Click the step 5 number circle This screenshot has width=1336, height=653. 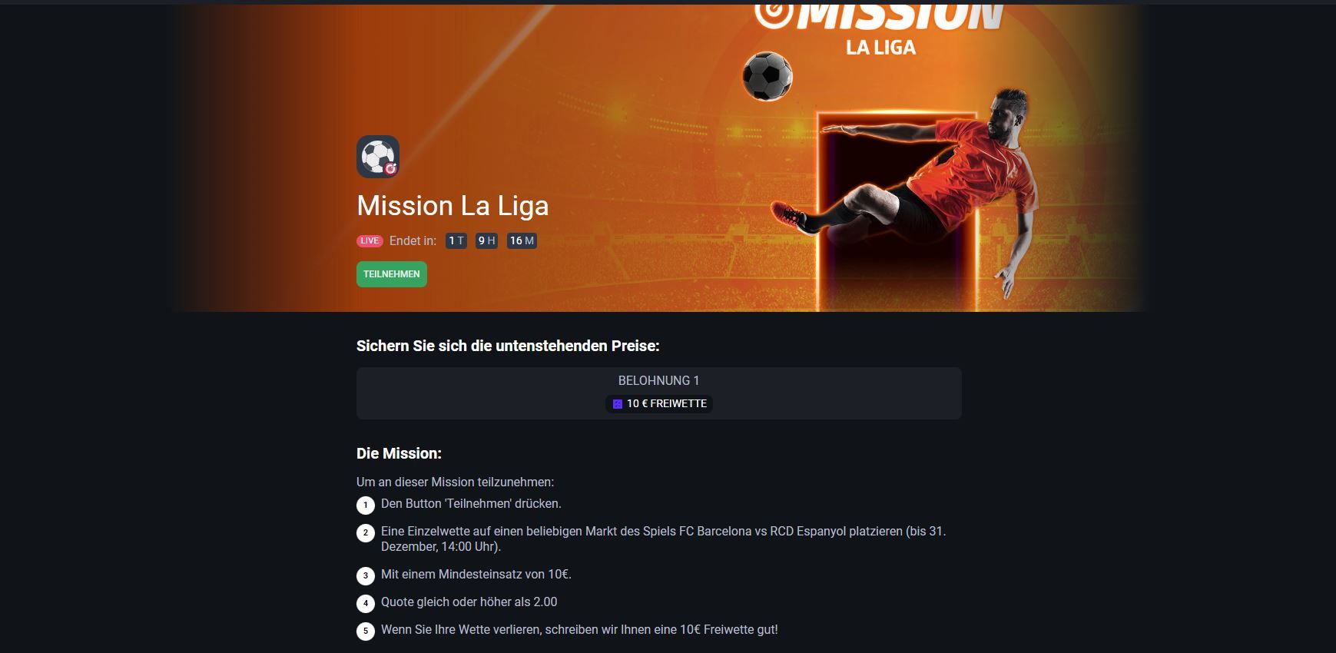pos(366,631)
